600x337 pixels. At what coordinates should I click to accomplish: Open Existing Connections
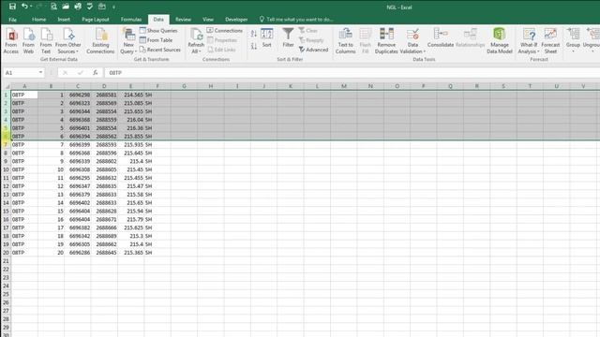point(100,41)
